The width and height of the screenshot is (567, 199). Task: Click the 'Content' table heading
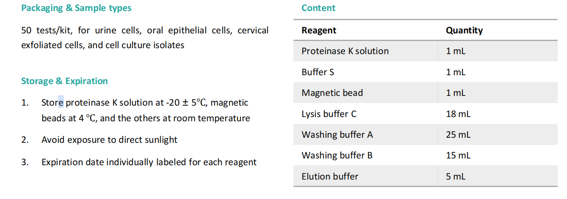[318, 8]
